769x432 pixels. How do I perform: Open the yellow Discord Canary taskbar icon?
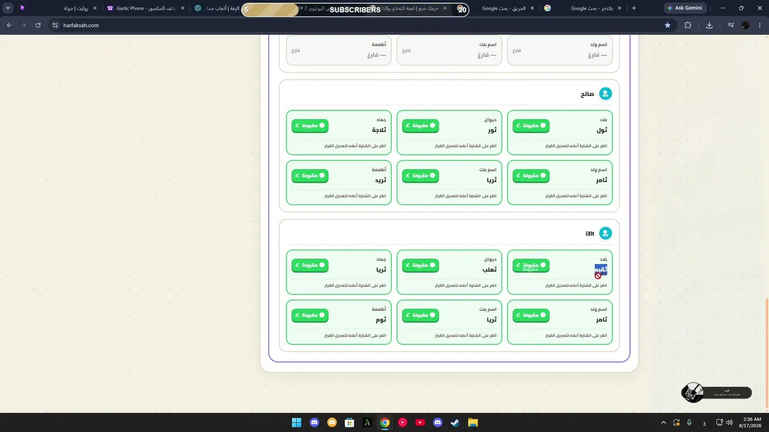[x=332, y=422]
